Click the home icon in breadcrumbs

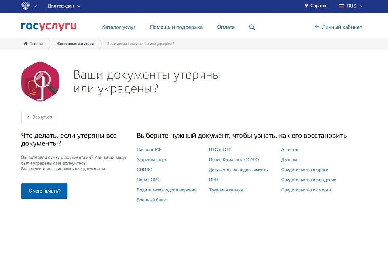(x=25, y=44)
